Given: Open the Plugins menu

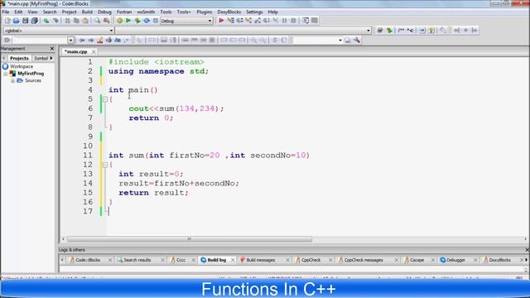Looking at the screenshot, I should coord(205,12).
